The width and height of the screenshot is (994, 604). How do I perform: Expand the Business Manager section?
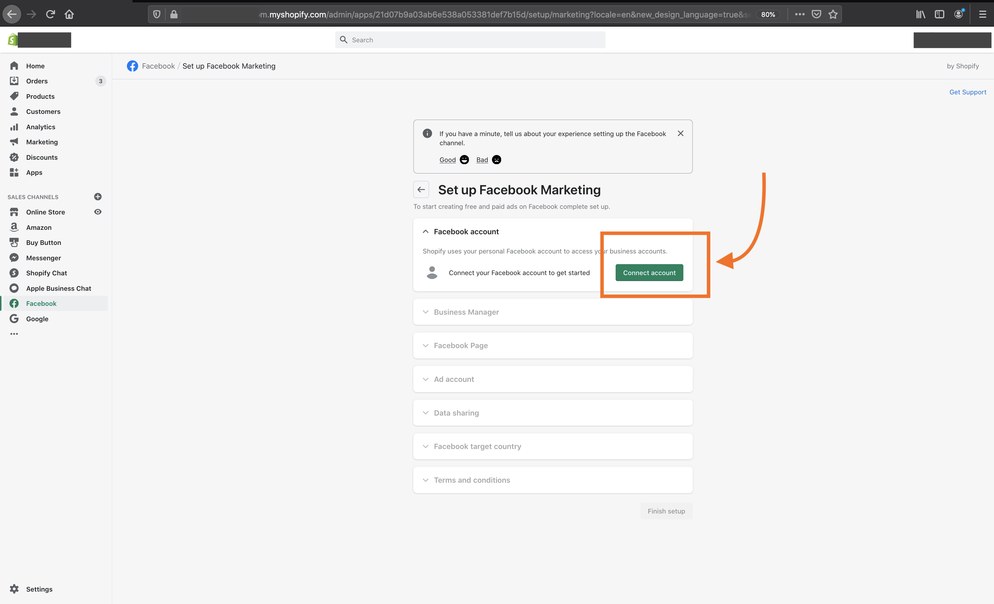[553, 312]
